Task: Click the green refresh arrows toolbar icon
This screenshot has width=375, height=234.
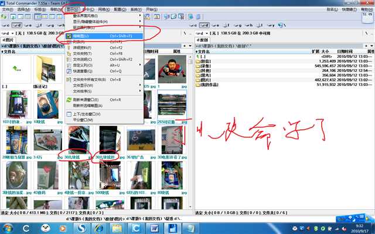Action: 4,16
